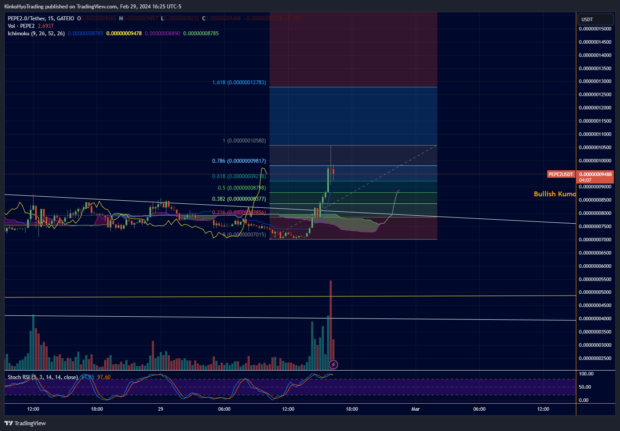This screenshot has width=620, height=431.
Task: Click the 04:07 candle countdown label
Action: [586, 180]
